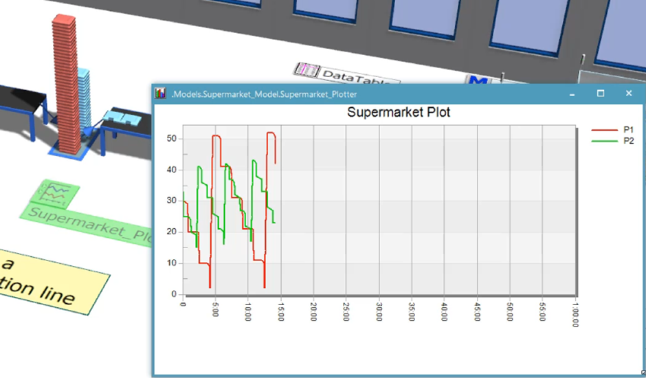
Task: Click the Supermarket Plot chart title
Action: [x=399, y=112]
